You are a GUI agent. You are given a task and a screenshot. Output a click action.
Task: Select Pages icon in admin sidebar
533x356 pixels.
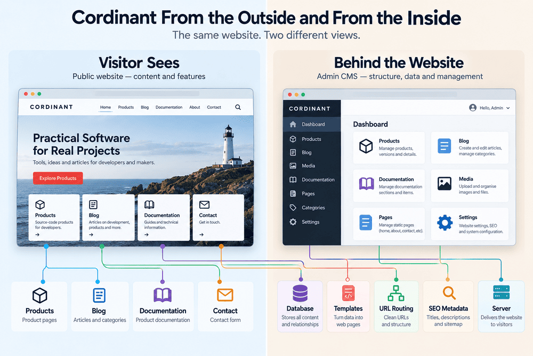coord(293,194)
